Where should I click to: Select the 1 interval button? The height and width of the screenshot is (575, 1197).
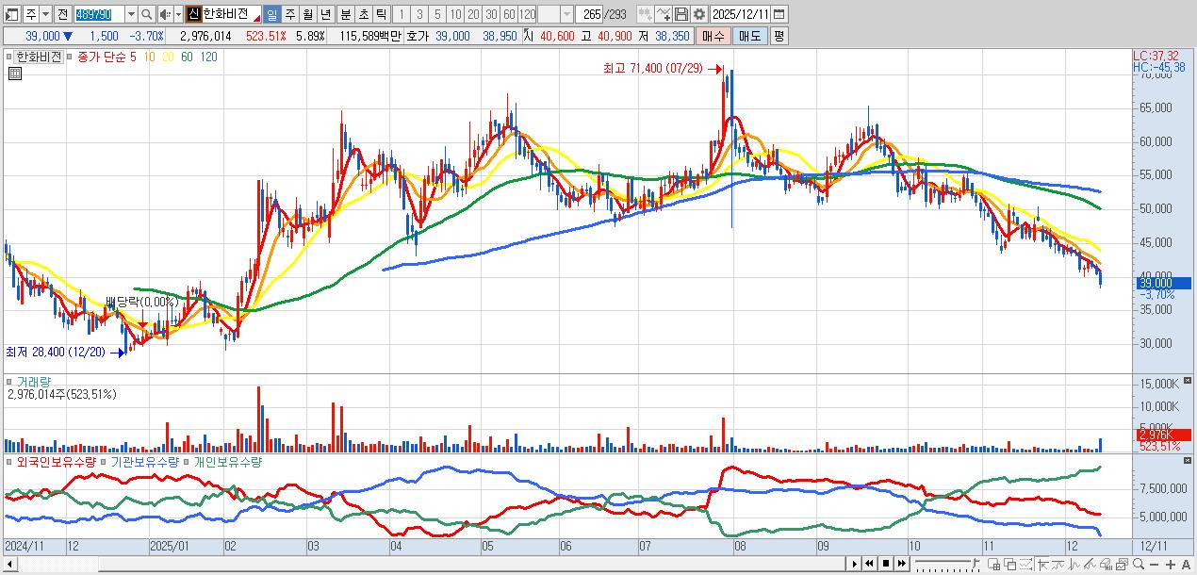point(402,14)
